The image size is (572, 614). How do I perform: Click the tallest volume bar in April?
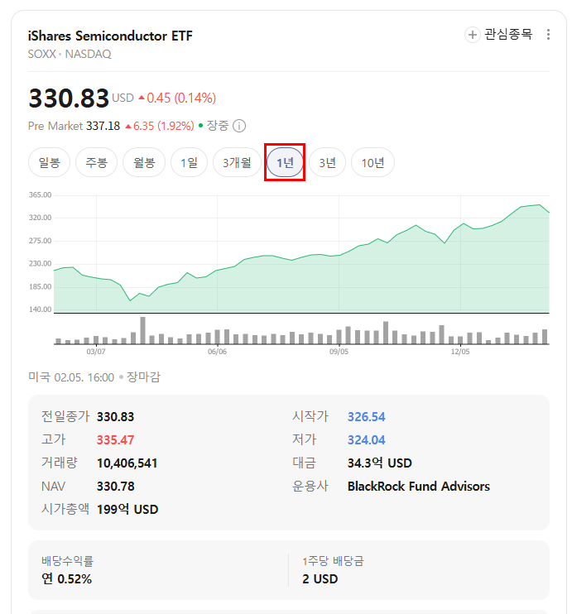142,330
